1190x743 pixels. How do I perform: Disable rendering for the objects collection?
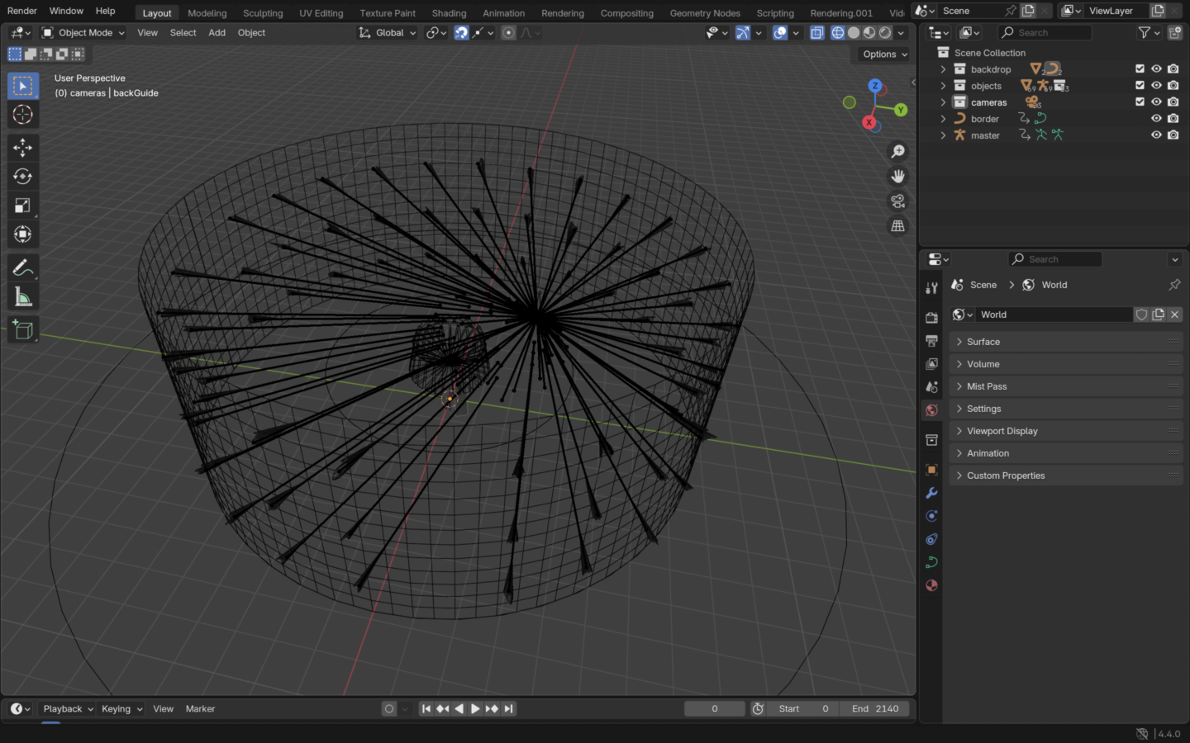pos(1173,86)
